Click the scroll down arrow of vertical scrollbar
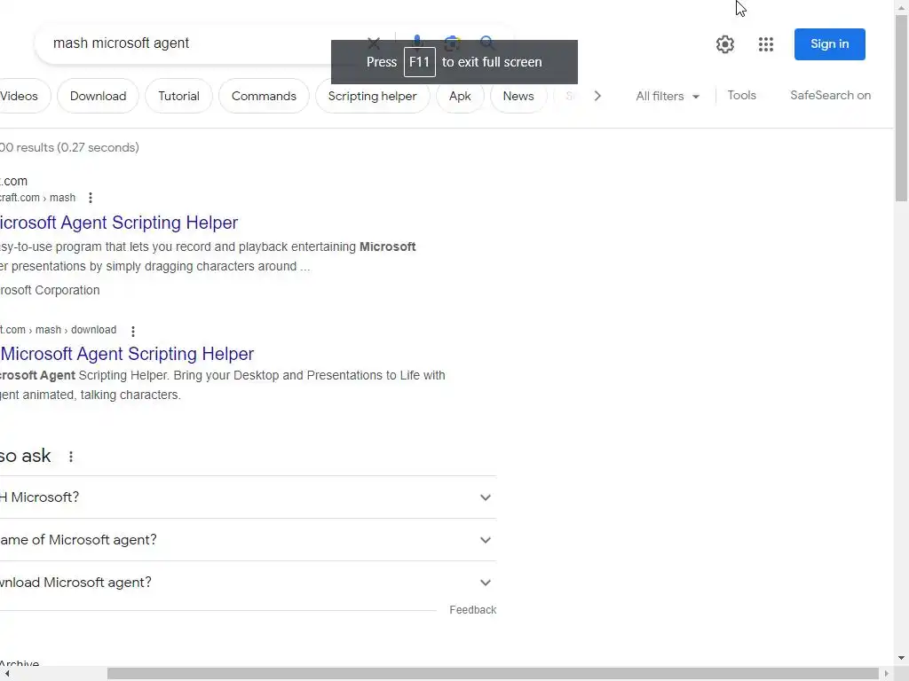 pos(902,658)
